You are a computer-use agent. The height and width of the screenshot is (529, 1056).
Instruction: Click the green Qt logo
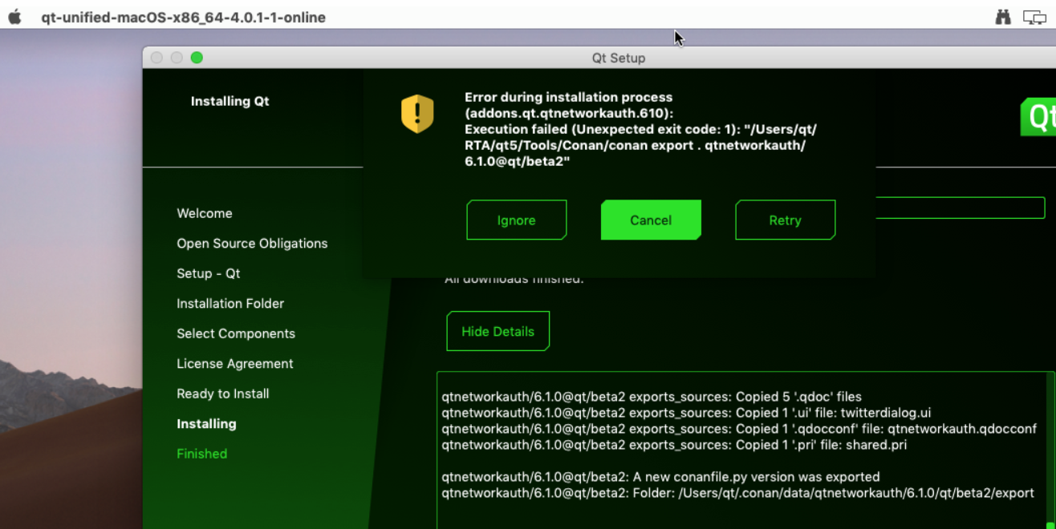[1038, 117]
